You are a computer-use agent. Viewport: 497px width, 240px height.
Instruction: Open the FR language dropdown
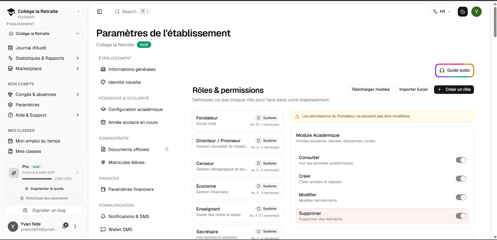point(442,12)
